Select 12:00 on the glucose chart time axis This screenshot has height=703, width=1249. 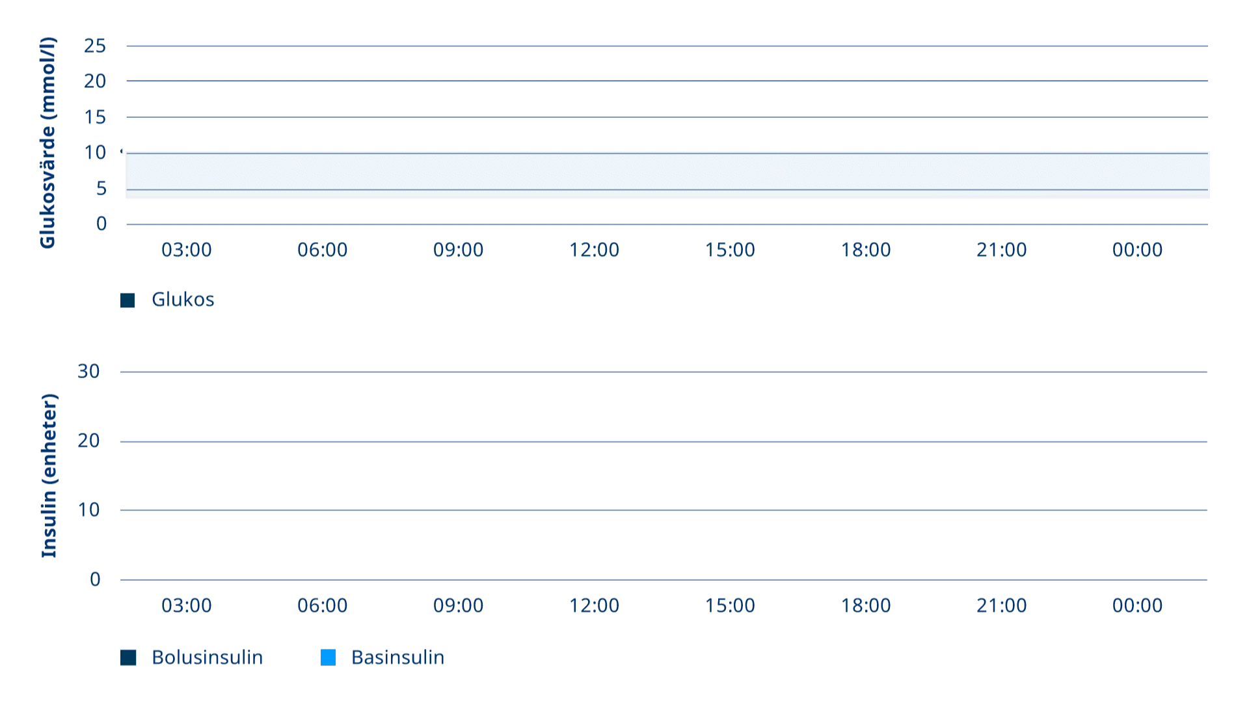click(594, 250)
